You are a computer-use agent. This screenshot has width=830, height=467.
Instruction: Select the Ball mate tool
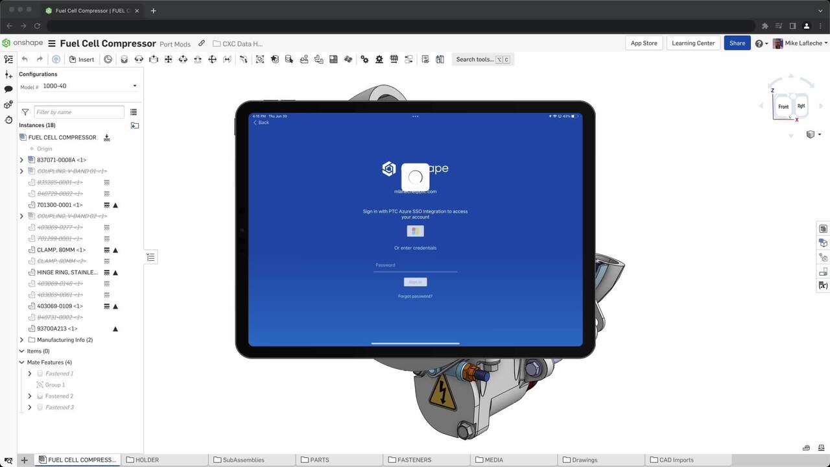(212, 59)
